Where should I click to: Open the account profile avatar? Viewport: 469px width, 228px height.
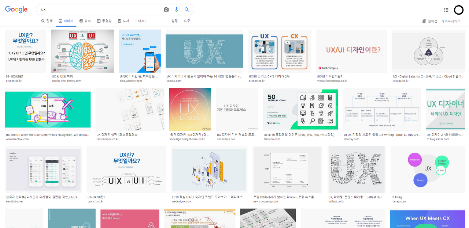459,10
